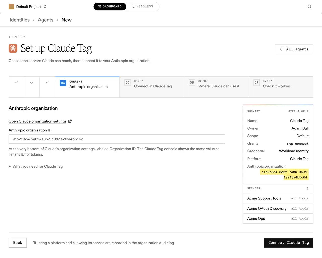Expand What you need for Claude Tag
Image resolution: width=322 pixels, height=258 pixels.
click(36, 166)
